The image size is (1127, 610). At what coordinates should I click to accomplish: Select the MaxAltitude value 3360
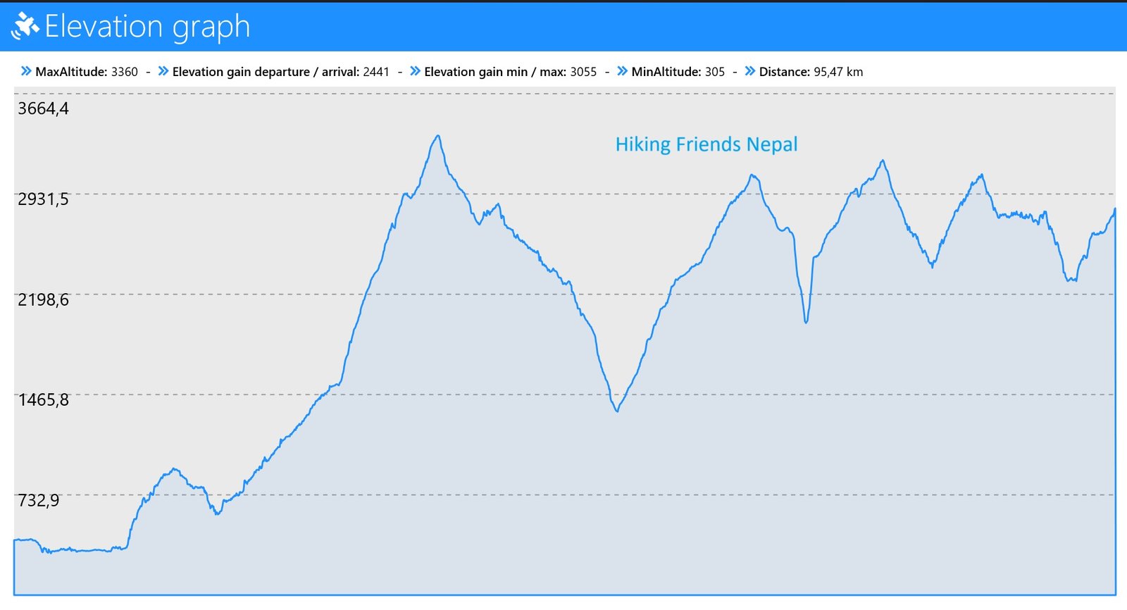coord(125,72)
